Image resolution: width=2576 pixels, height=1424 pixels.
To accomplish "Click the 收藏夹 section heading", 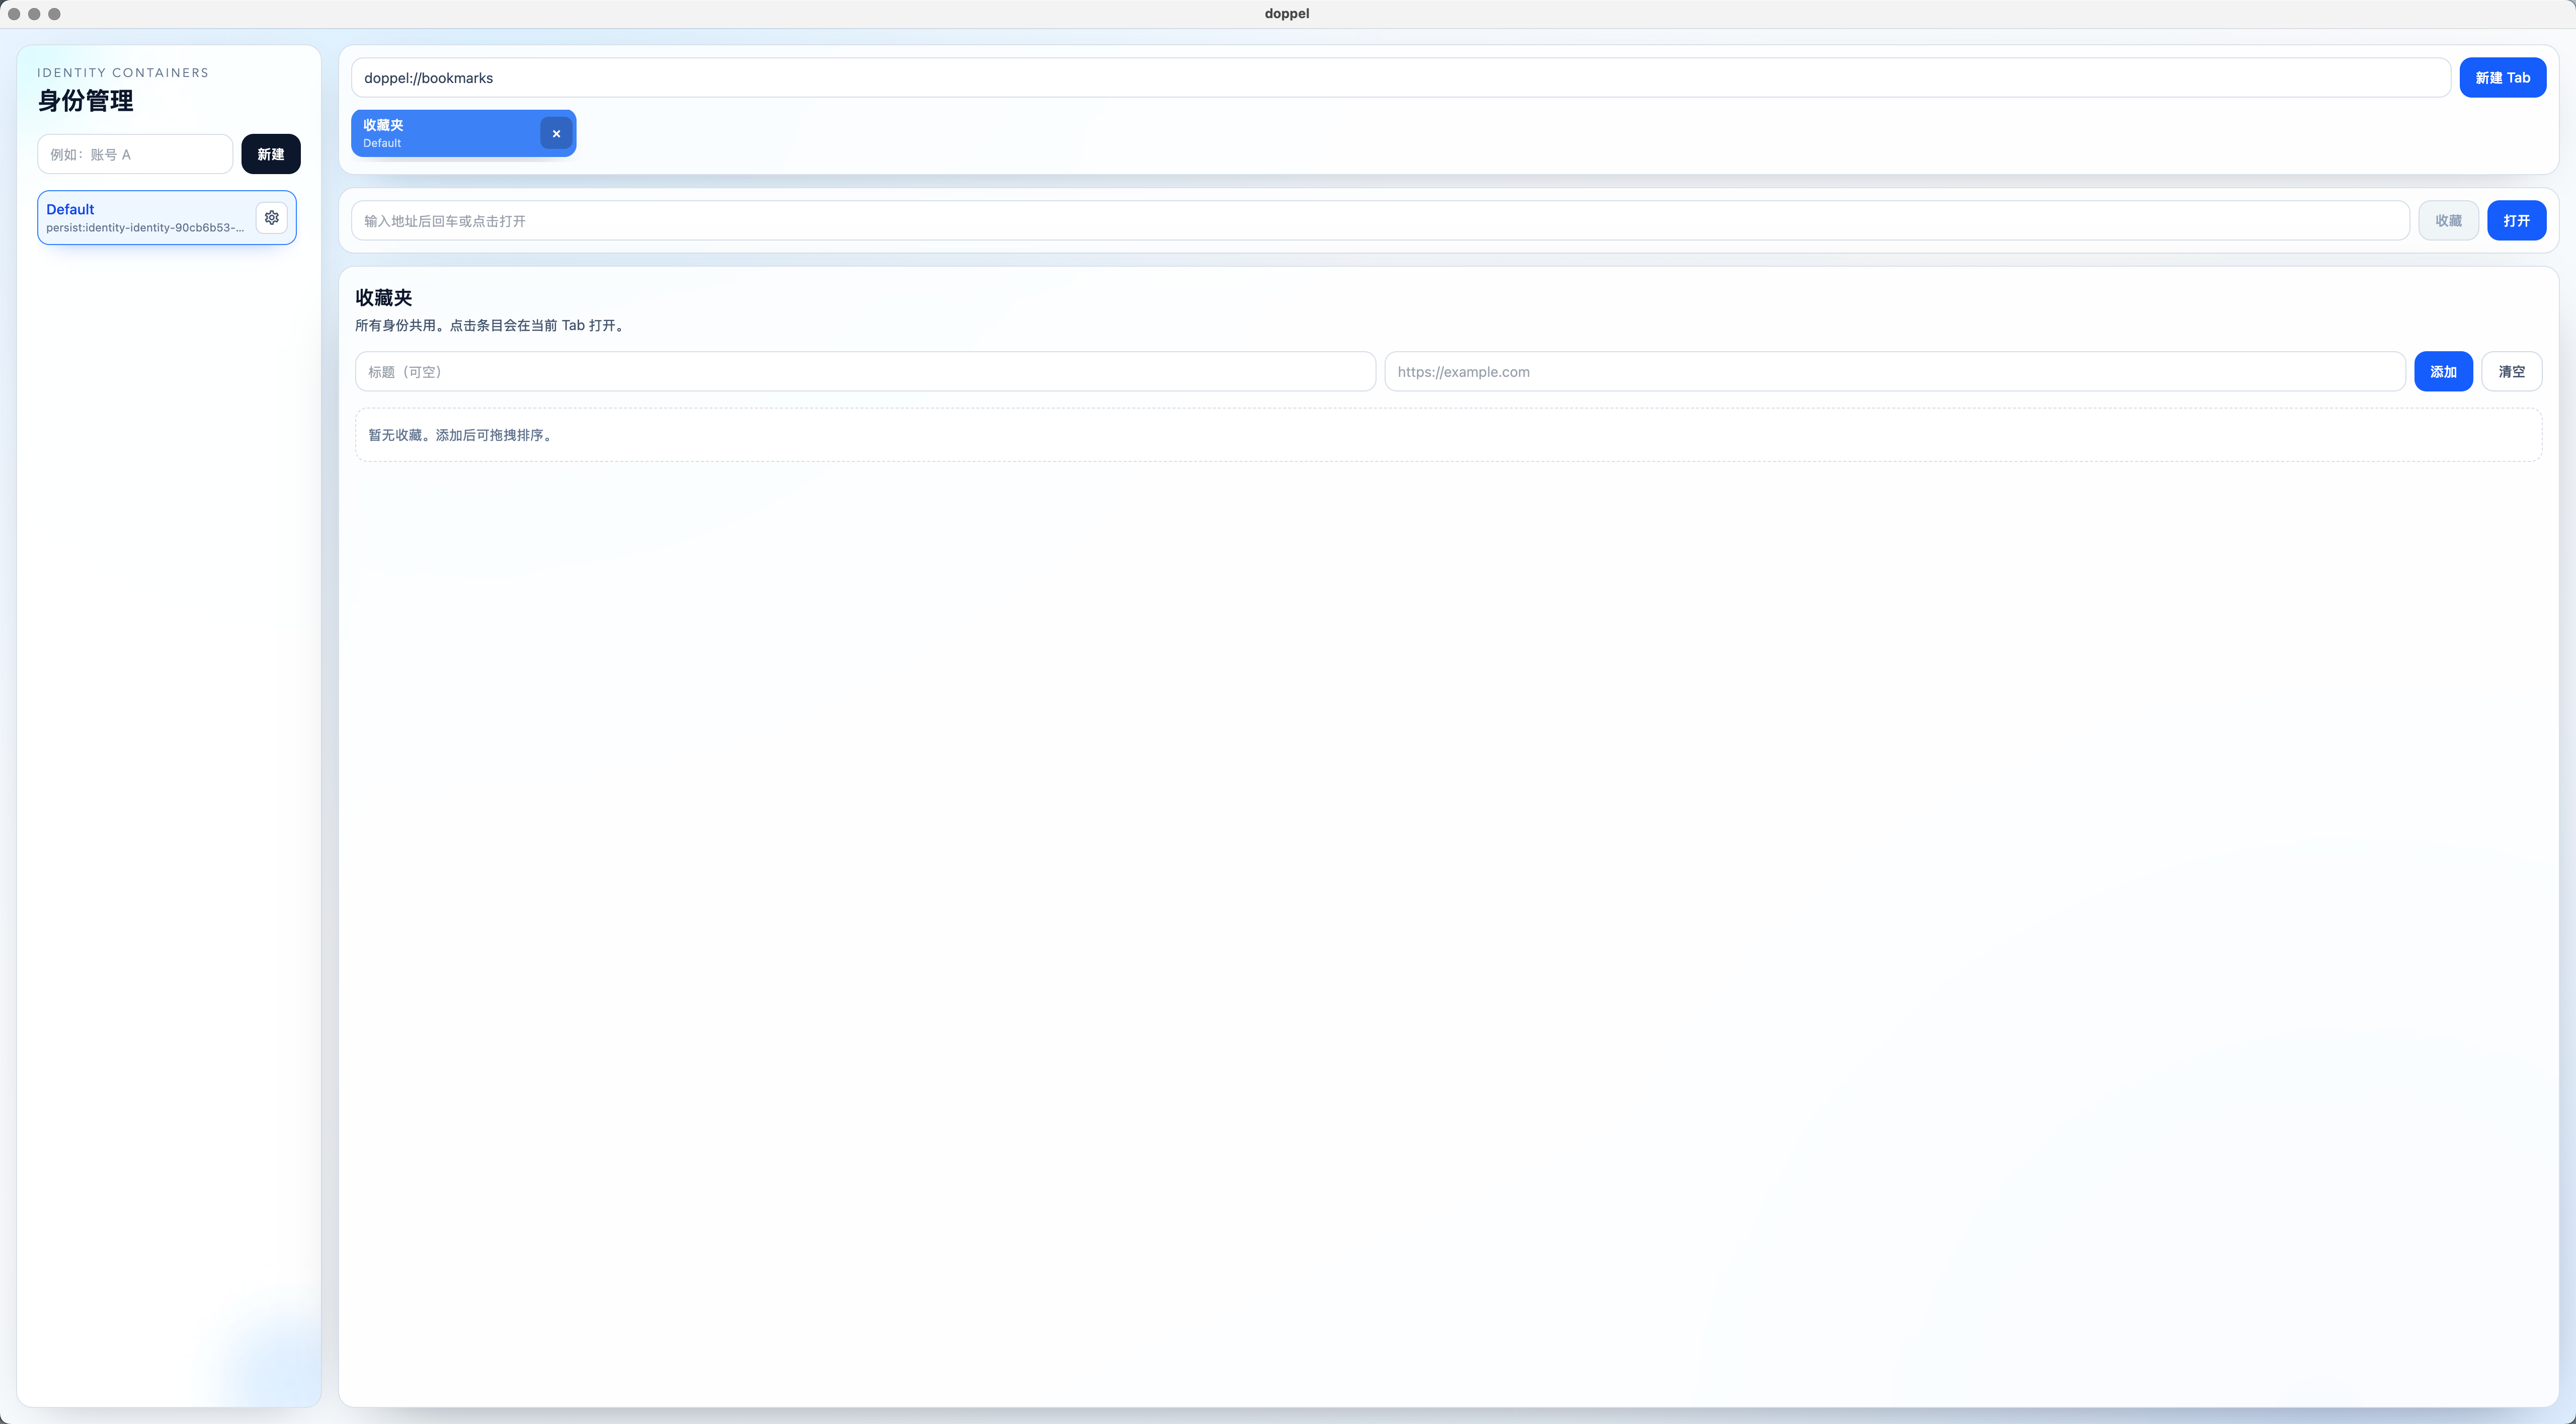I will point(384,297).
